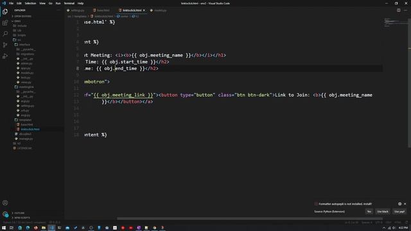
Task: Open File Explorer from the taskbar
Action: click(x=44, y=228)
